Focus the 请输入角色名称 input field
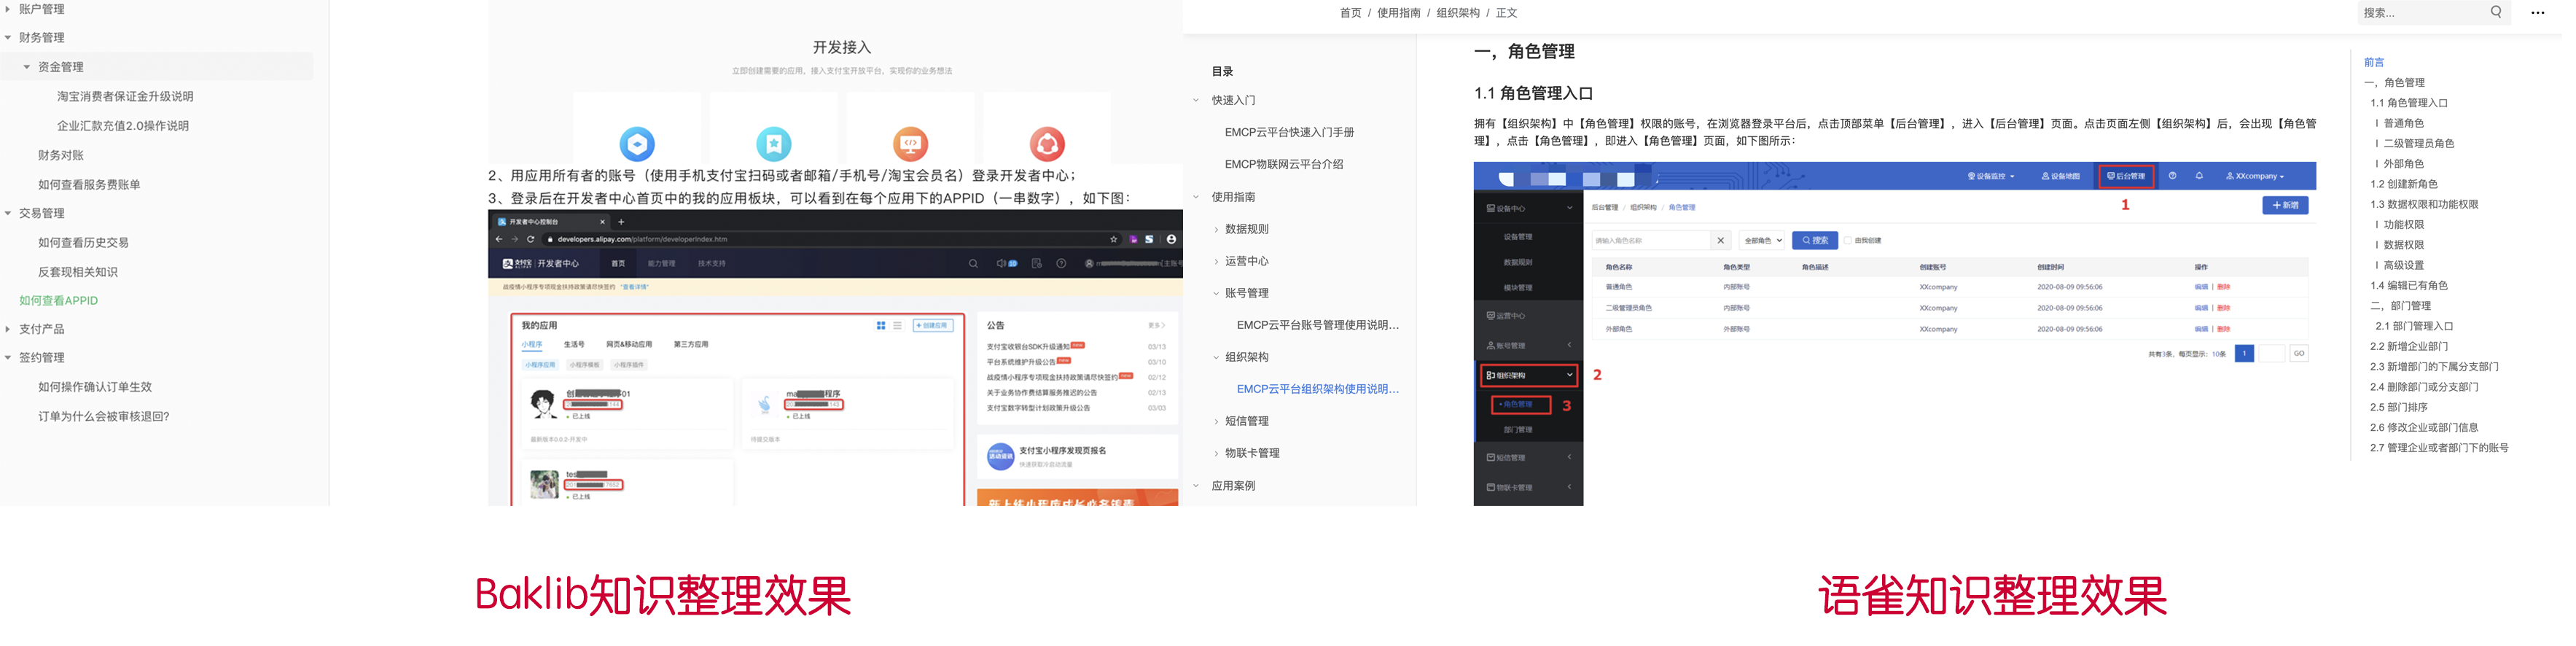Image resolution: width=2576 pixels, height=646 pixels. pos(1650,241)
